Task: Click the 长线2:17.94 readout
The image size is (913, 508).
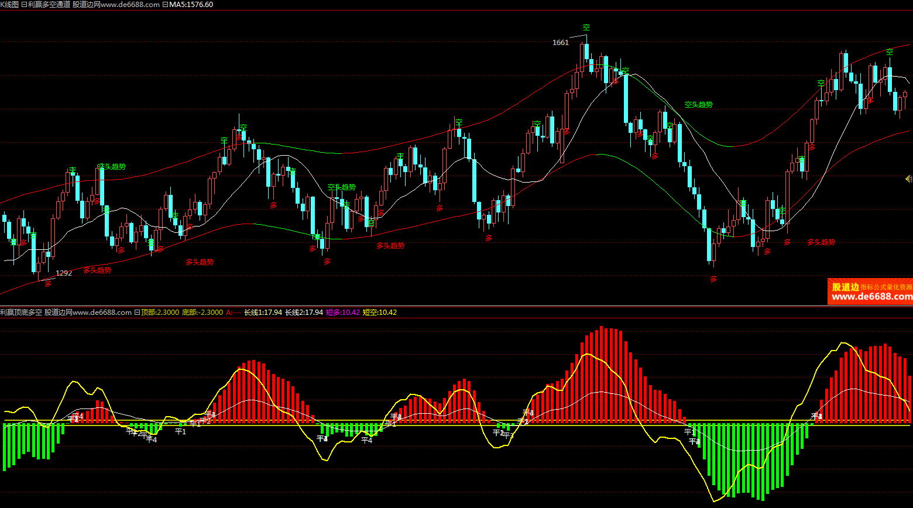Action: 304,313
